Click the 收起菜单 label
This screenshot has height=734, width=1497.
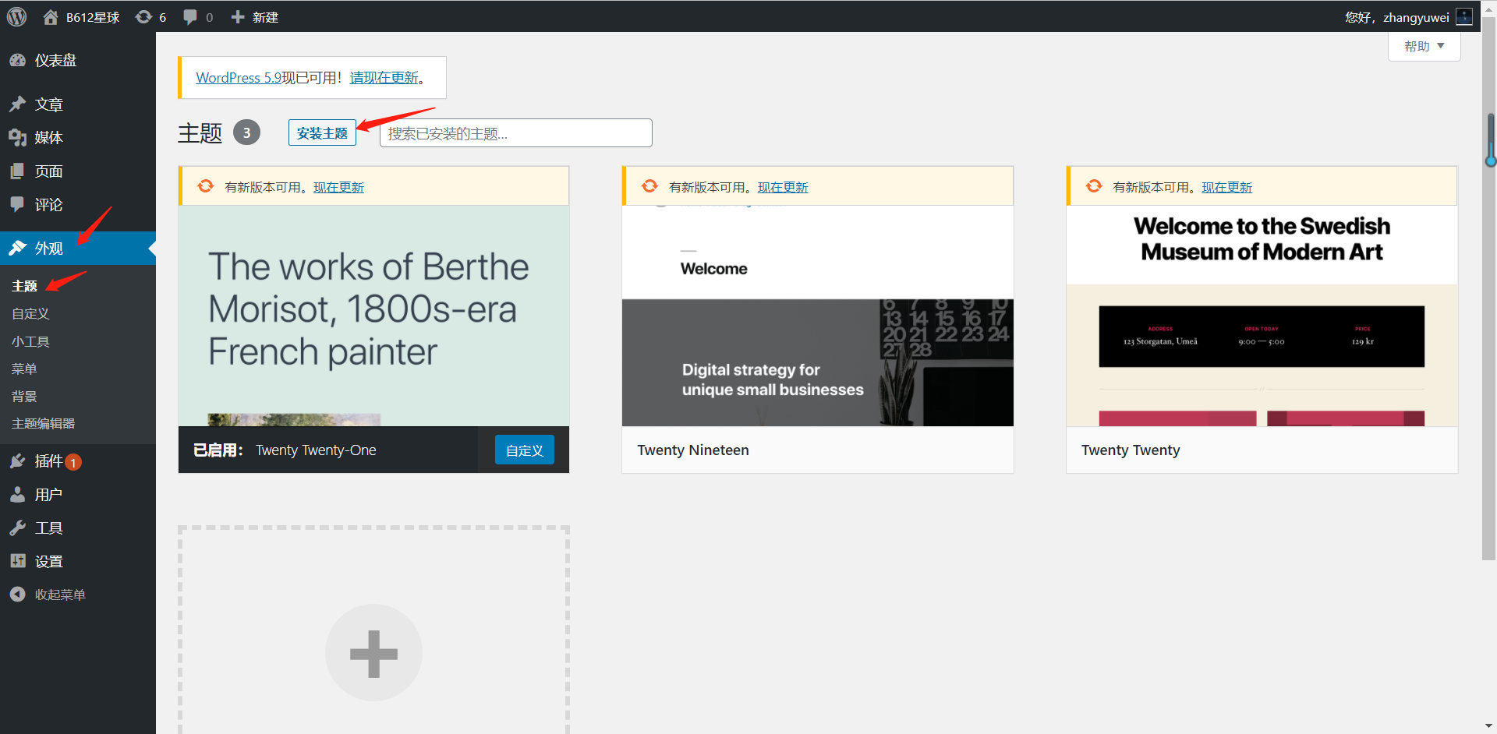(x=60, y=595)
